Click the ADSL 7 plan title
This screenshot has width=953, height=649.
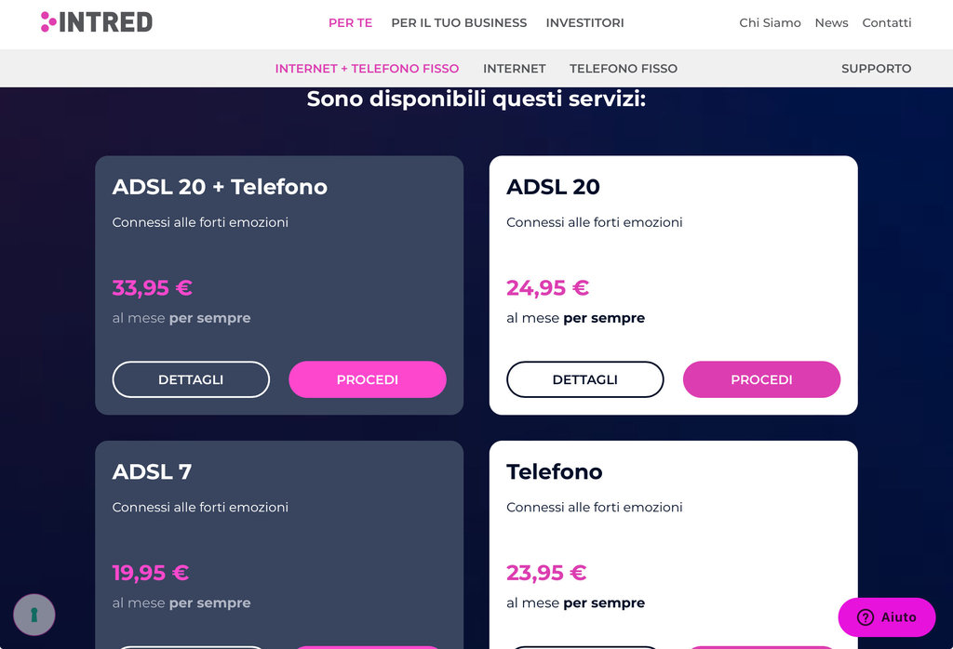pyautogui.click(x=152, y=471)
